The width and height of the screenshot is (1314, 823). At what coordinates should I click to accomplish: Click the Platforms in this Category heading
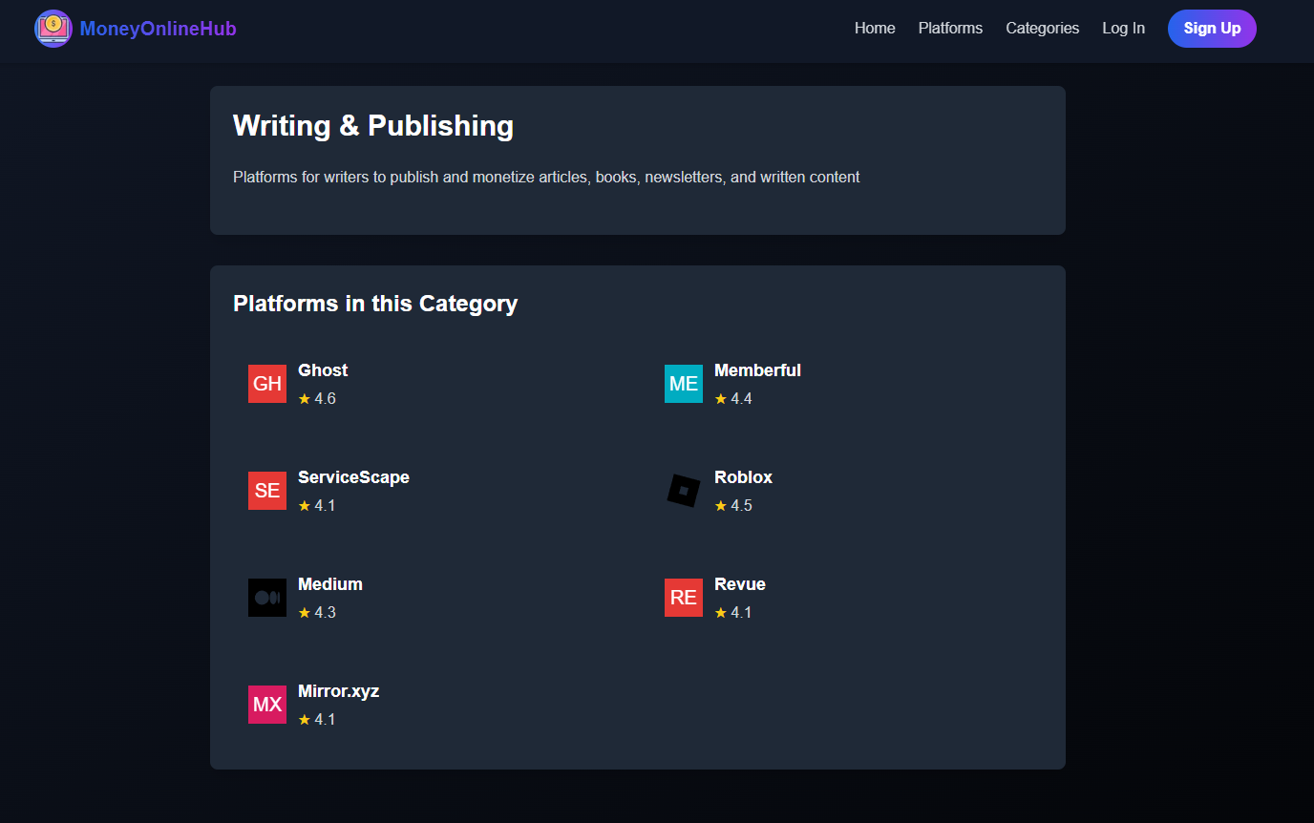(x=375, y=304)
